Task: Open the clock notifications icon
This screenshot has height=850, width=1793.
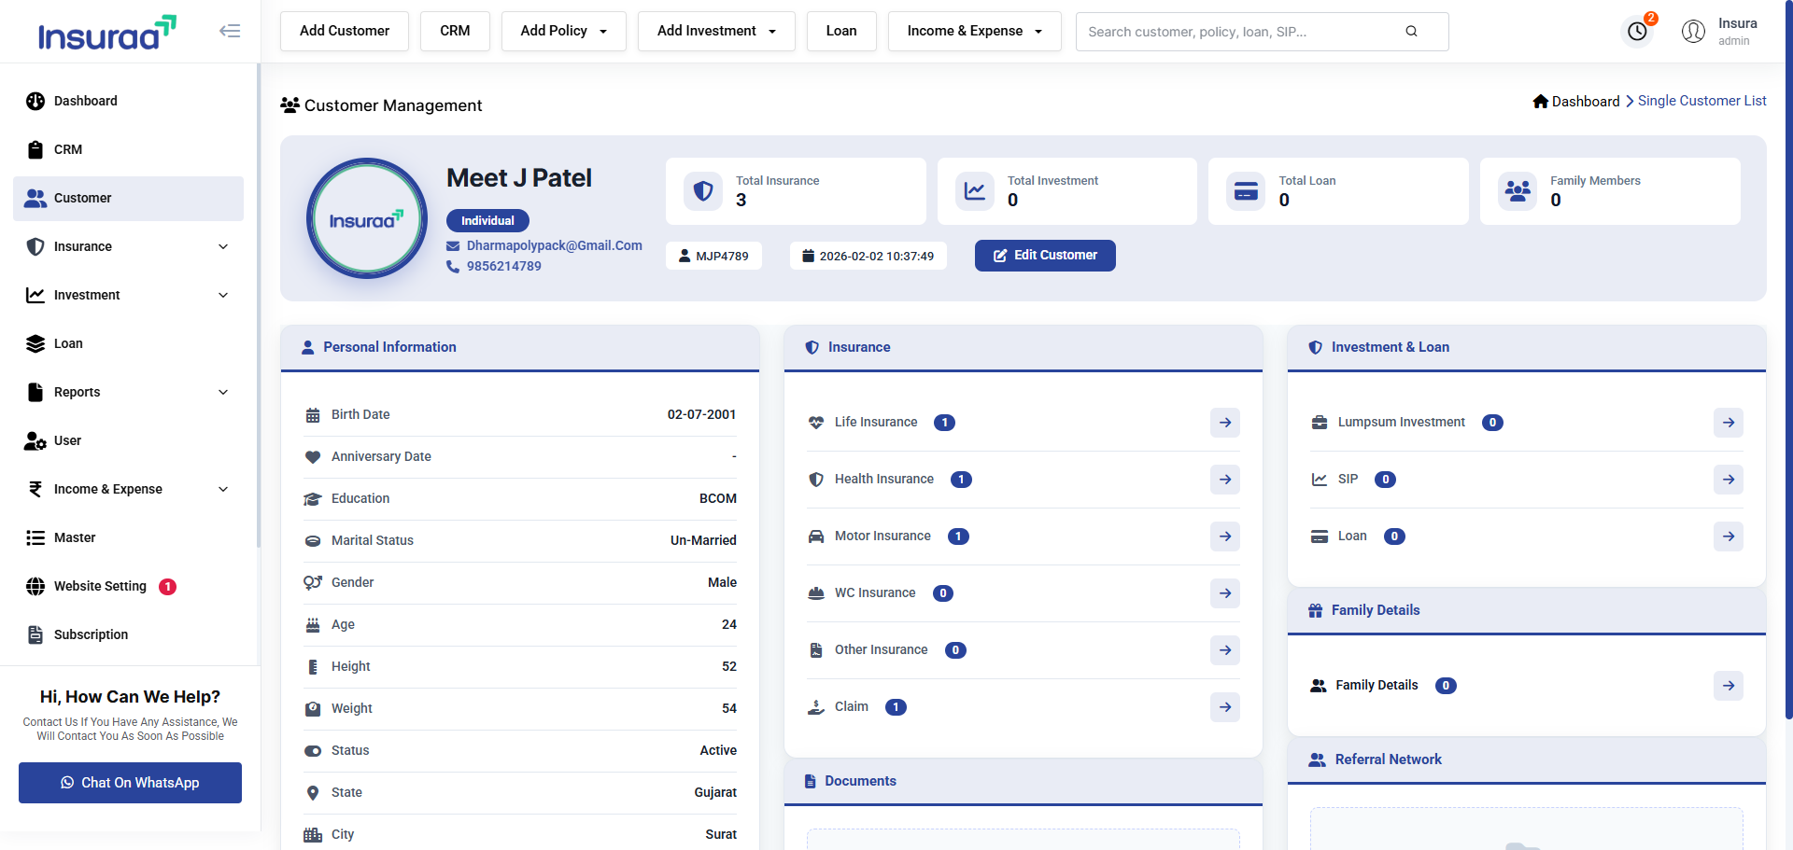Action: (x=1637, y=31)
